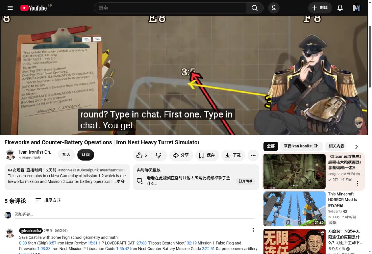Open the #IronNest hashtag

click(67, 170)
